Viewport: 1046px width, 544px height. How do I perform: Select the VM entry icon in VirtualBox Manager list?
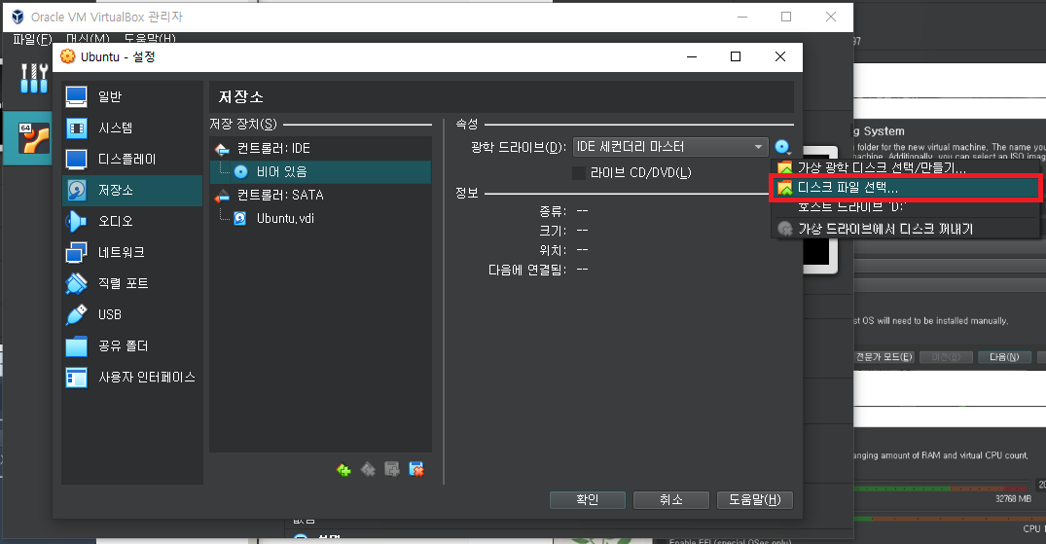(33, 137)
